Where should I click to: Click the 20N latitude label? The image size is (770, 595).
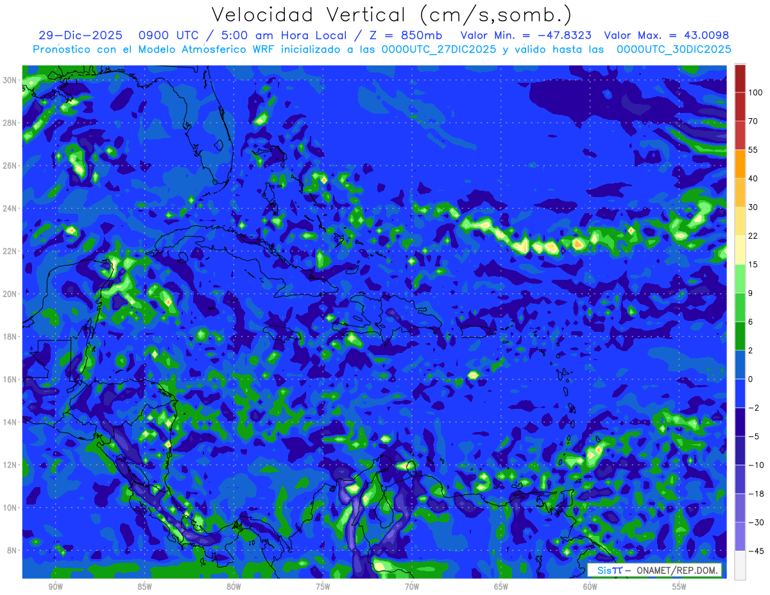coord(10,294)
